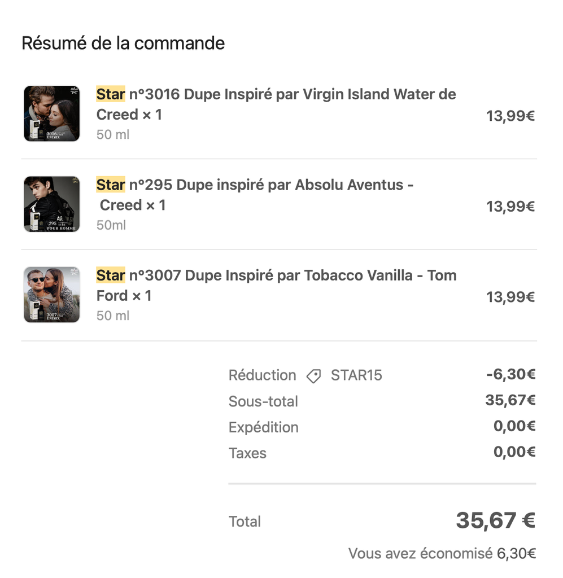Viewport: 563px width, 578px height.
Task: Click the Sous-total label
Action: point(263,401)
